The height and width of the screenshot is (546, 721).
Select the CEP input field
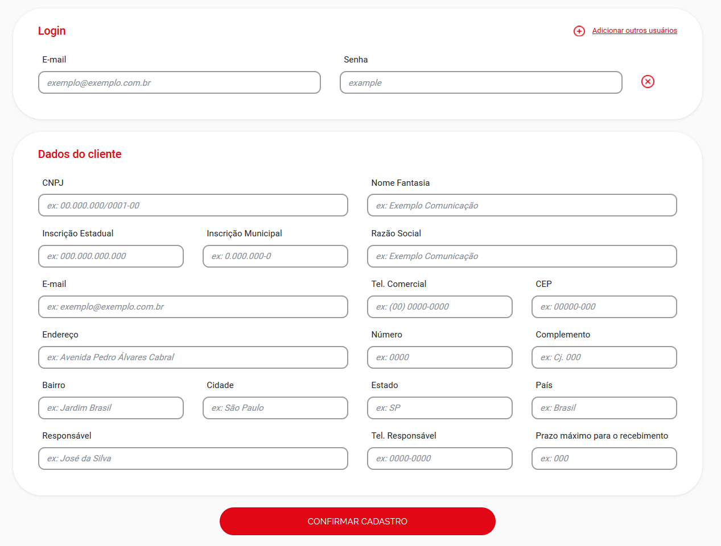click(x=604, y=307)
